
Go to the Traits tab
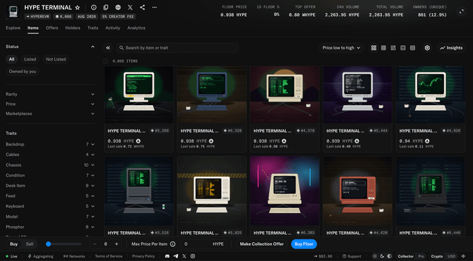pos(93,28)
